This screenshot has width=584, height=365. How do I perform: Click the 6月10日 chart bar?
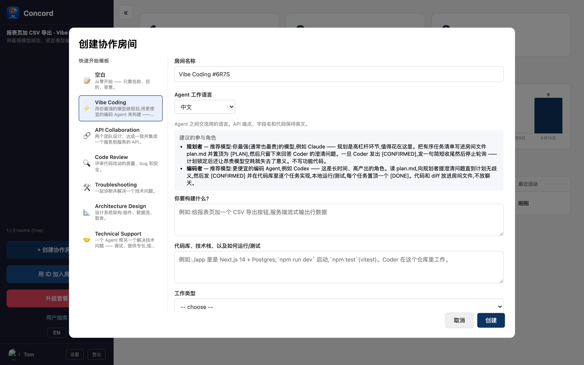[x=548, y=115]
